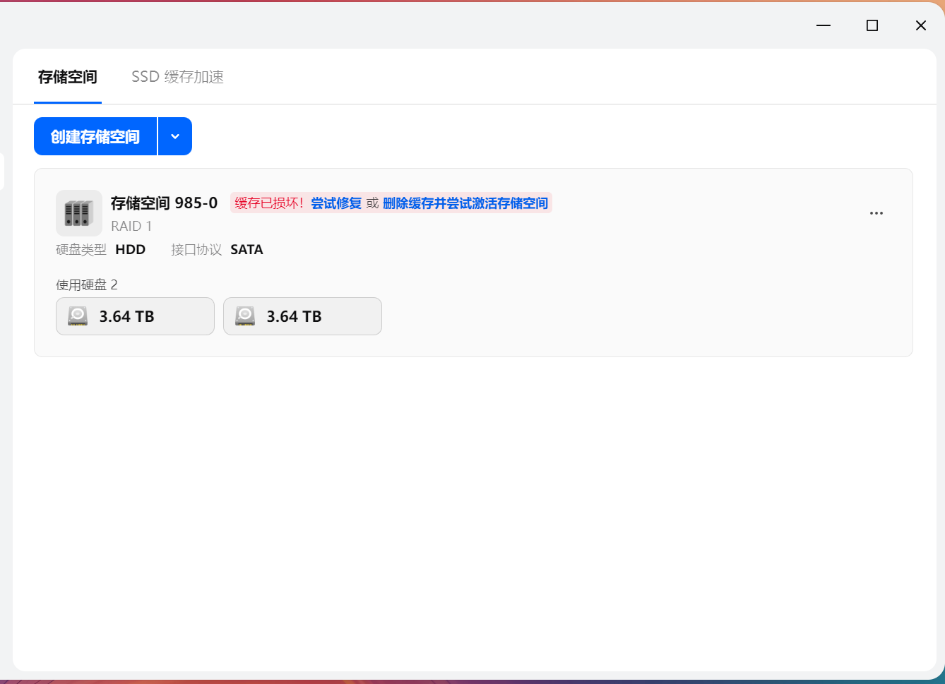945x684 pixels.
Task: Click the SATA interface protocol value
Action: (x=246, y=249)
